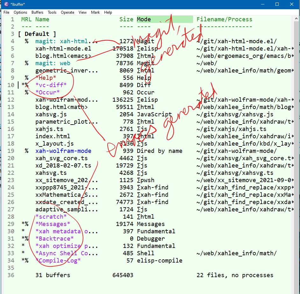Select the adaptive_sampli... buffer
This screenshot has width=300, height=294.
(67, 209)
